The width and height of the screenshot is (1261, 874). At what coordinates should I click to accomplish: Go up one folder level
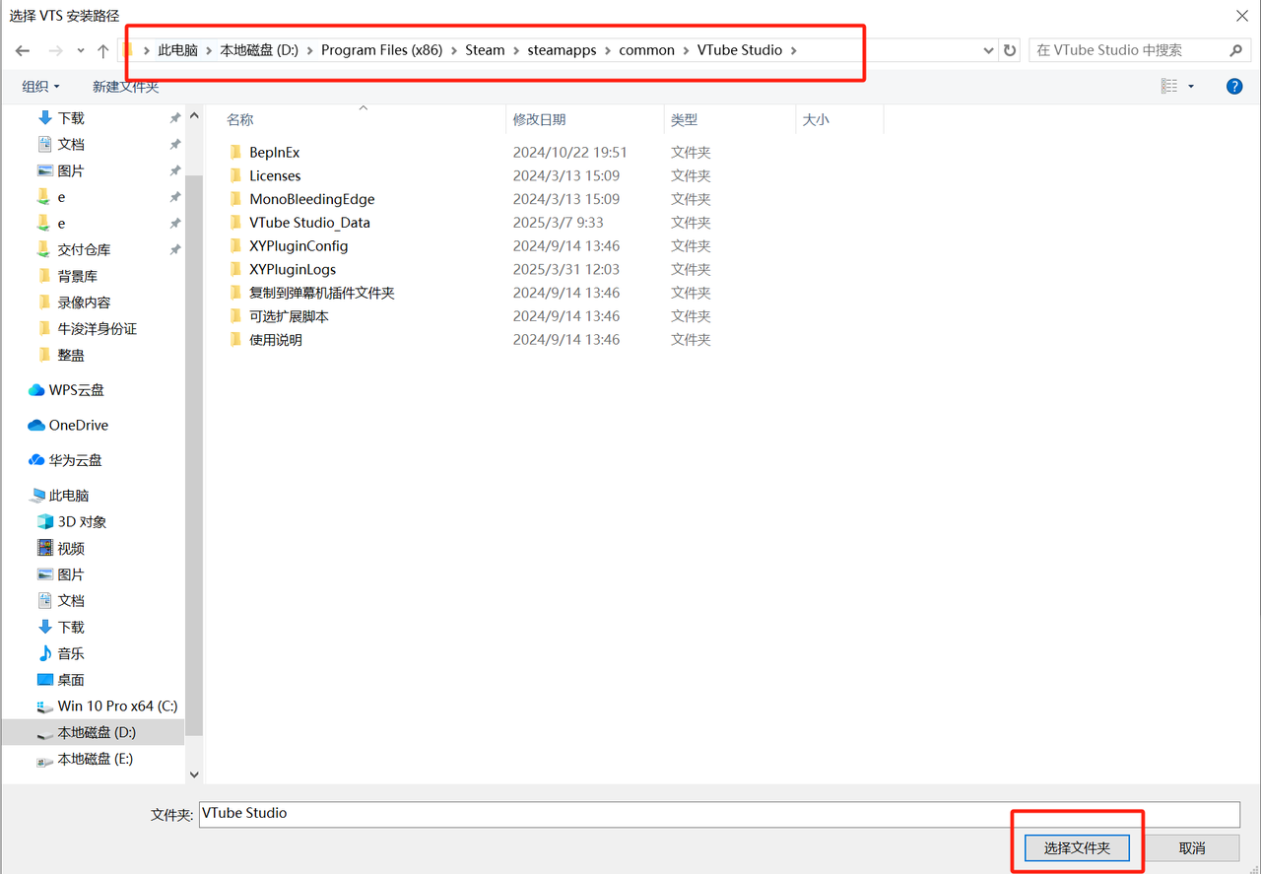tap(102, 50)
